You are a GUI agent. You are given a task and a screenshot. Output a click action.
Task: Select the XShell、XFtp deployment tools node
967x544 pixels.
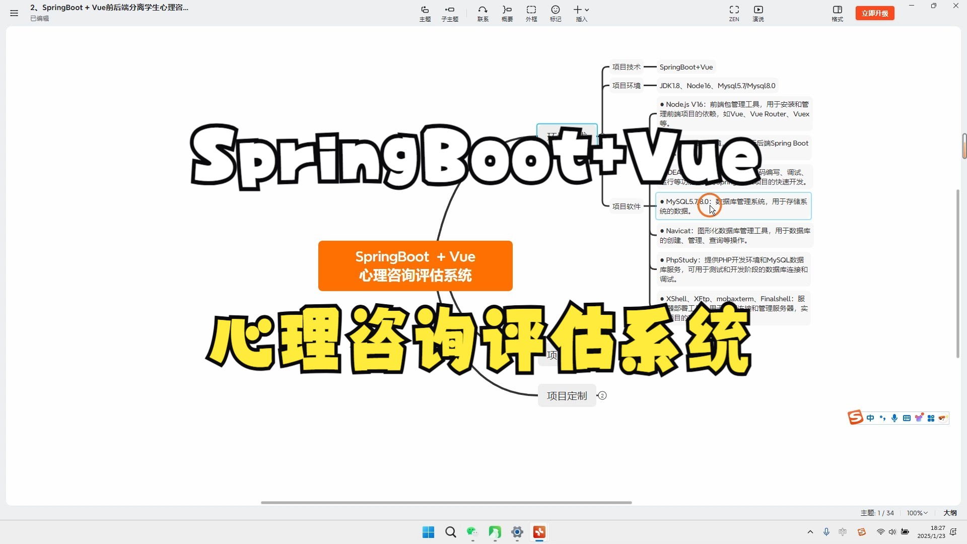[x=733, y=308]
